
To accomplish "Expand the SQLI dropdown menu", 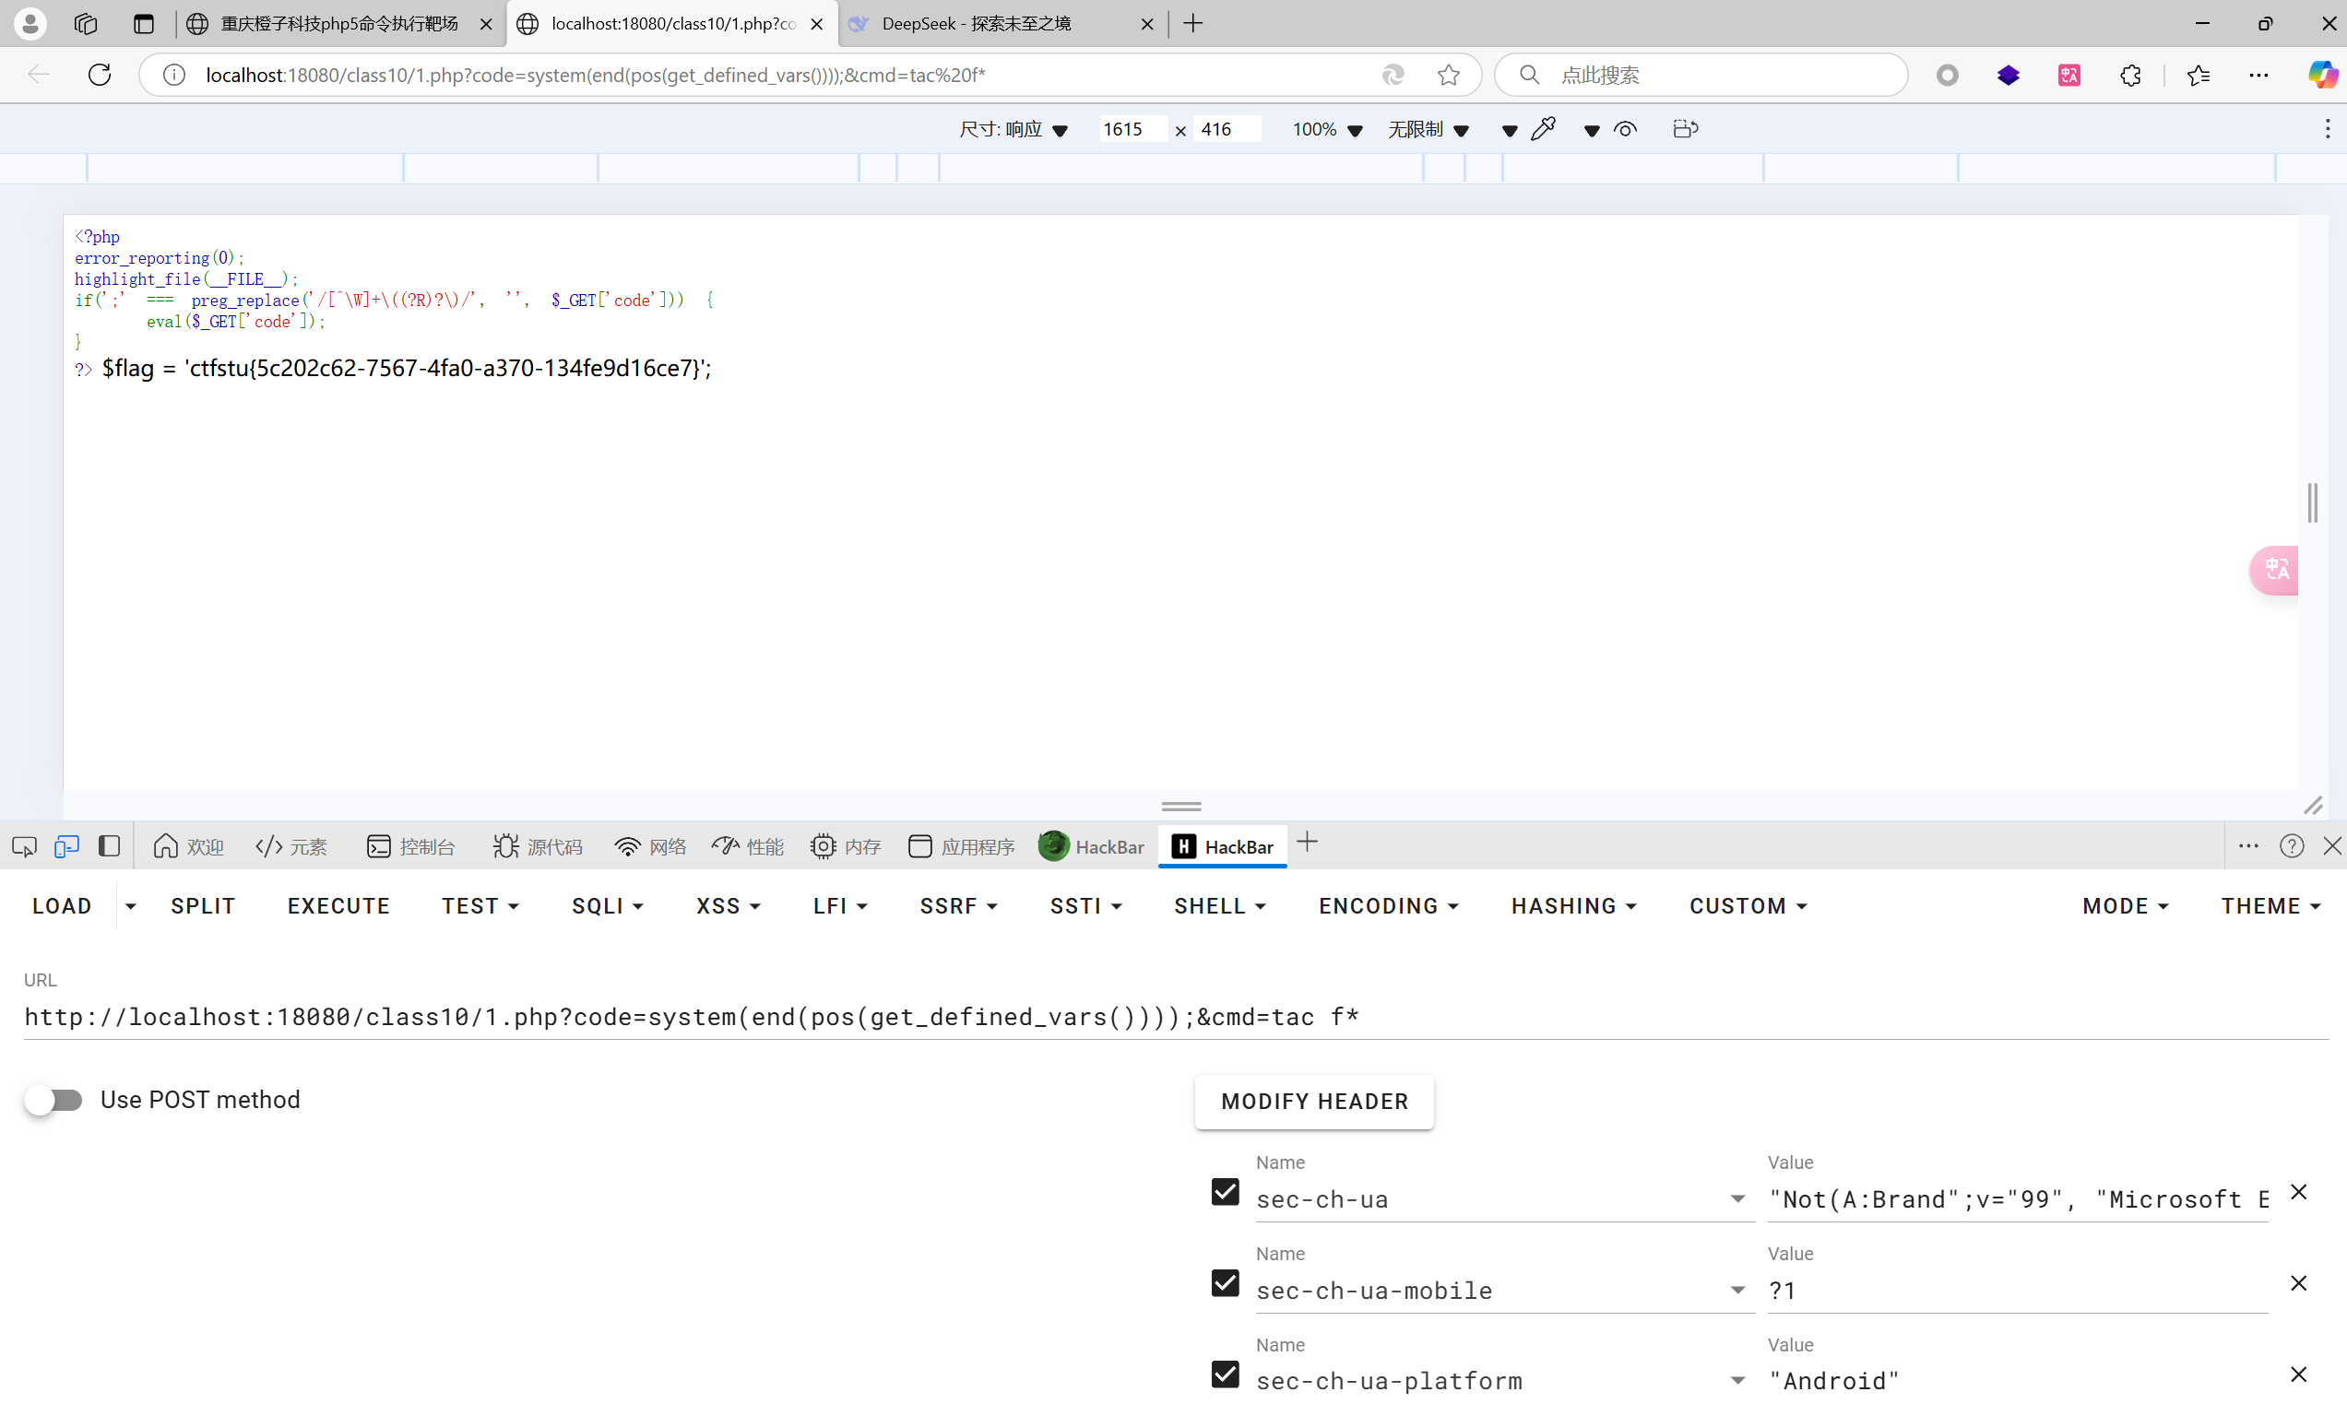I will point(607,905).
